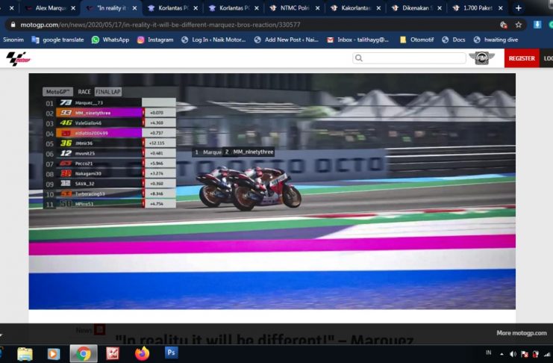The height and width of the screenshot is (363, 553).
Task: Open new browser tab with plus
Action: (519, 7)
